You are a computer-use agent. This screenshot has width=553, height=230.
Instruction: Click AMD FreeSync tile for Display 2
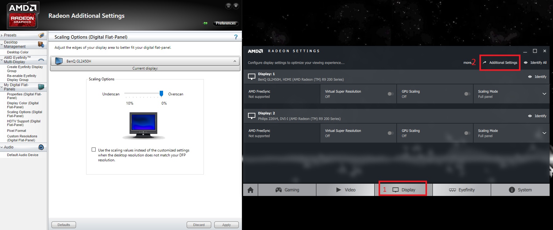pyautogui.click(x=281, y=133)
